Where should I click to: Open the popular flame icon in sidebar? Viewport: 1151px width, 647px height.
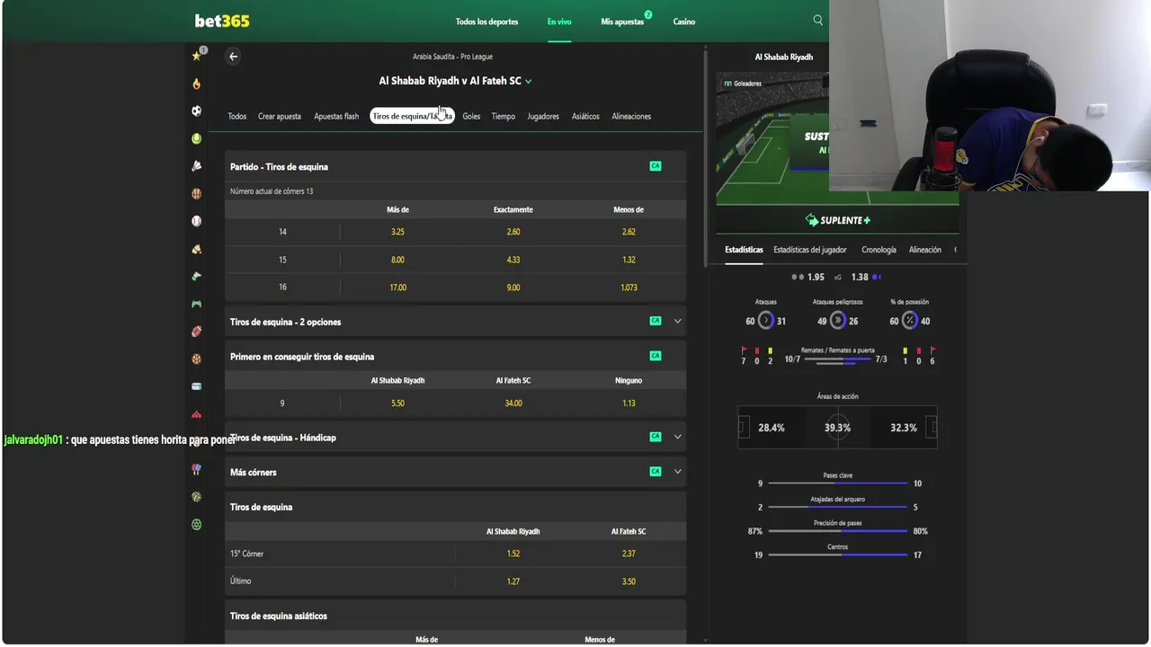pyautogui.click(x=196, y=84)
